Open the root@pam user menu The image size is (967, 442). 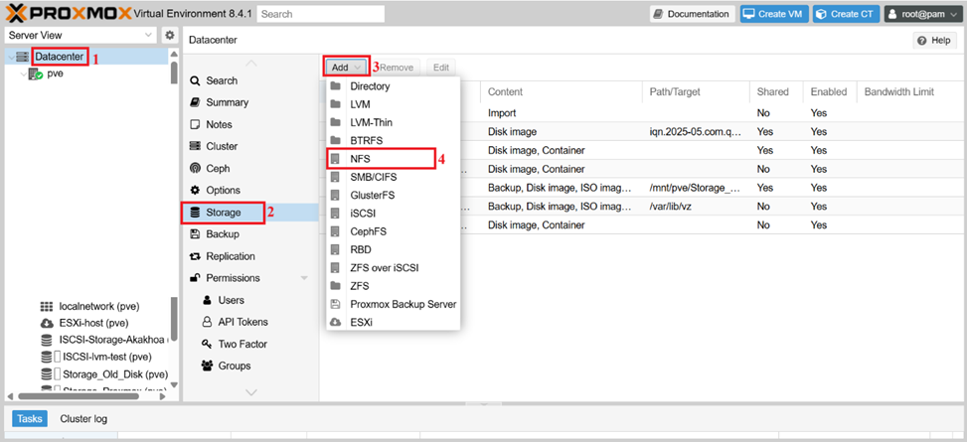[922, 14]
